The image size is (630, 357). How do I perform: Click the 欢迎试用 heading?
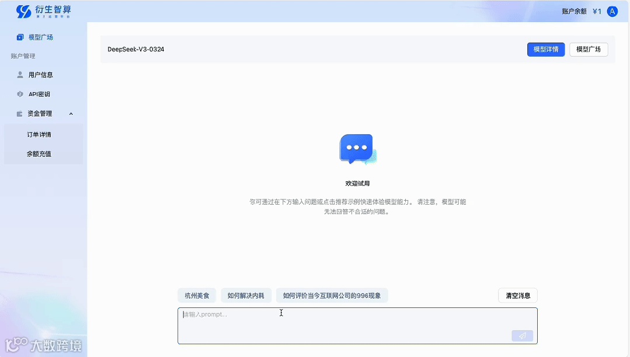pyautogui.click(x=357, y=184)
